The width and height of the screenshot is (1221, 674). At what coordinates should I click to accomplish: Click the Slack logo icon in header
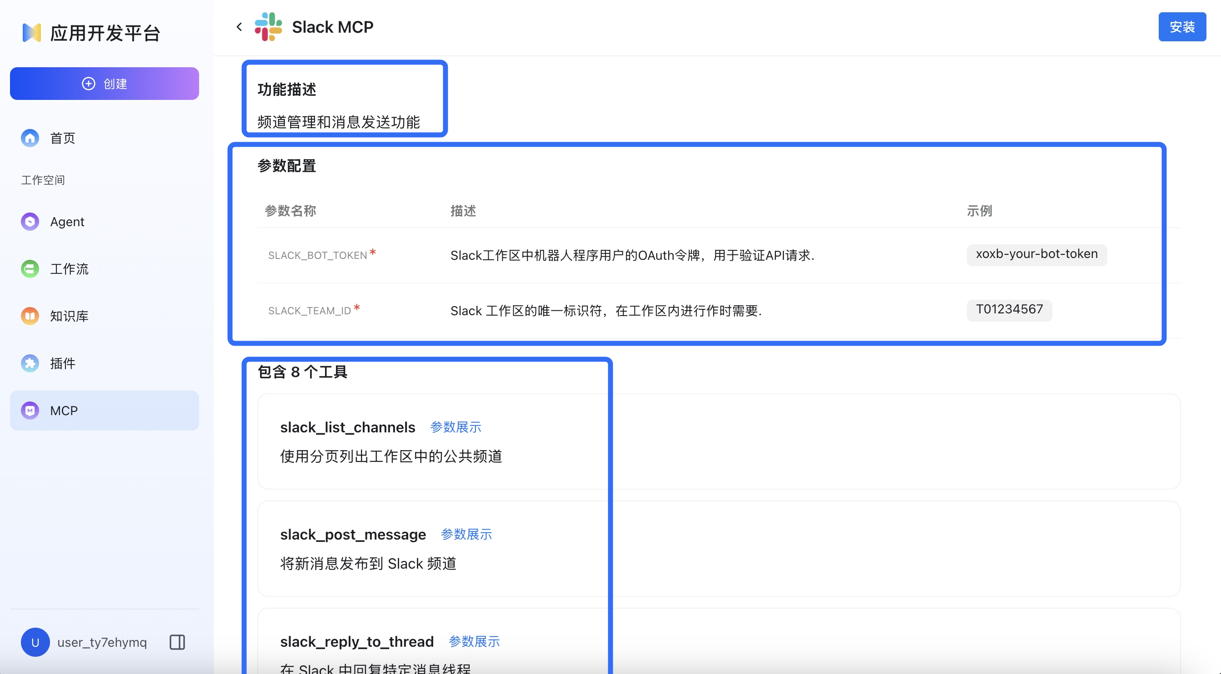(268, 27)
